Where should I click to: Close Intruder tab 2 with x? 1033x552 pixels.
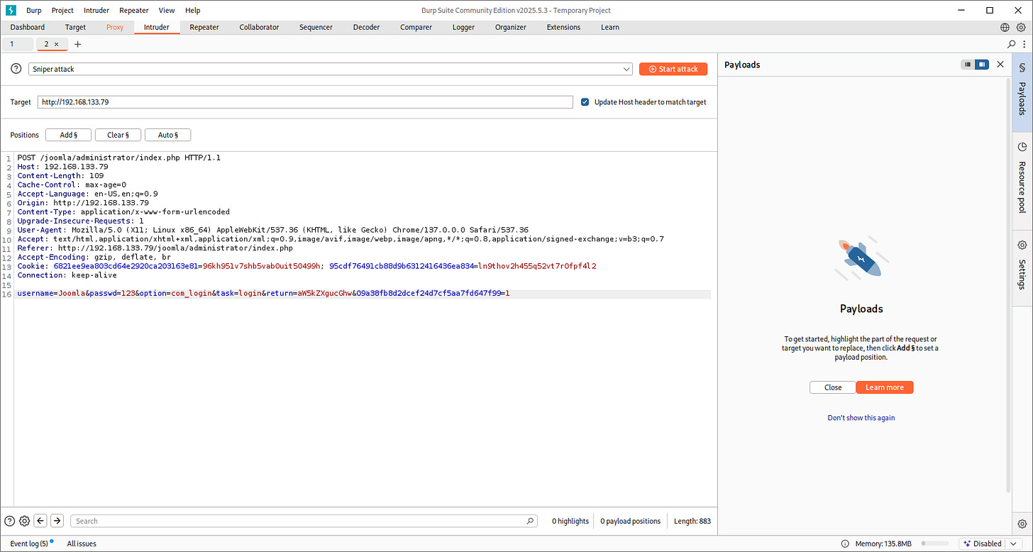pos(57,44)
